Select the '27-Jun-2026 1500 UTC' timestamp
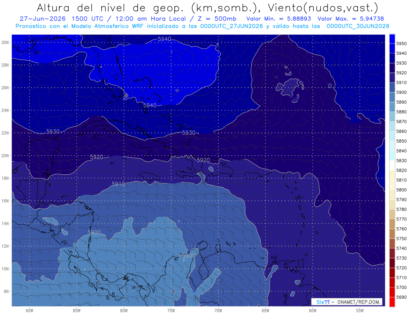This screenshot has width=408, height=315. pos(61,19)
